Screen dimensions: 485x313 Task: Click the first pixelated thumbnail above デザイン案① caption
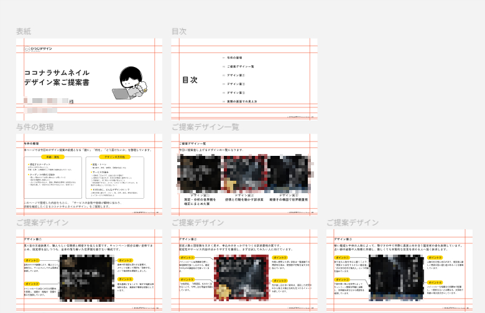pos(200,173)
